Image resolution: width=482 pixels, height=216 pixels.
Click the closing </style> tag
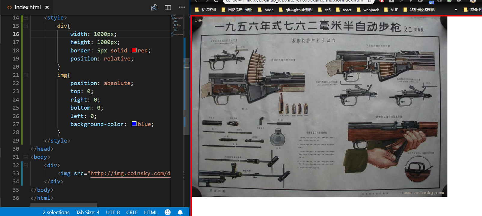click(57, 141)
